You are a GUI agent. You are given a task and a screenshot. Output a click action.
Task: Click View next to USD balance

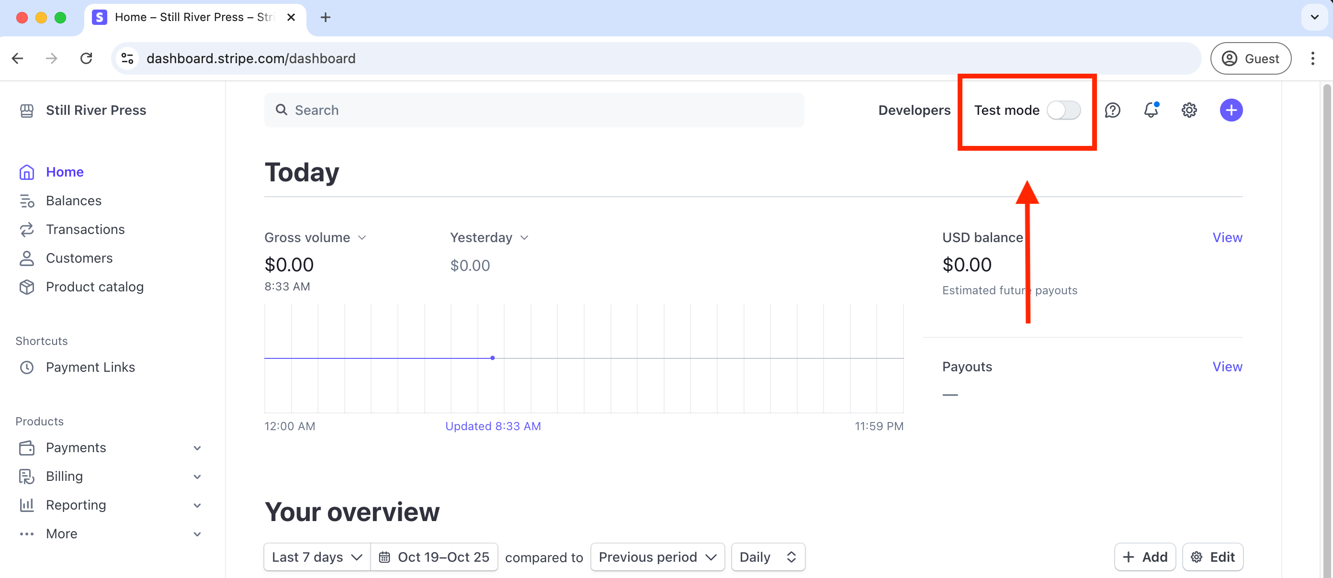[x=1227, y=237]
